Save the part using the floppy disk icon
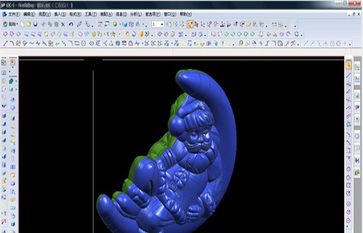 [x=36, y=24]
